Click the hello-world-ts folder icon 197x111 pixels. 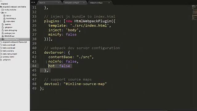1,51
